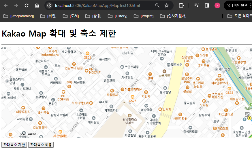Click the 업데이트 완료 update button
252x158 pixels.
coord(237,5)
